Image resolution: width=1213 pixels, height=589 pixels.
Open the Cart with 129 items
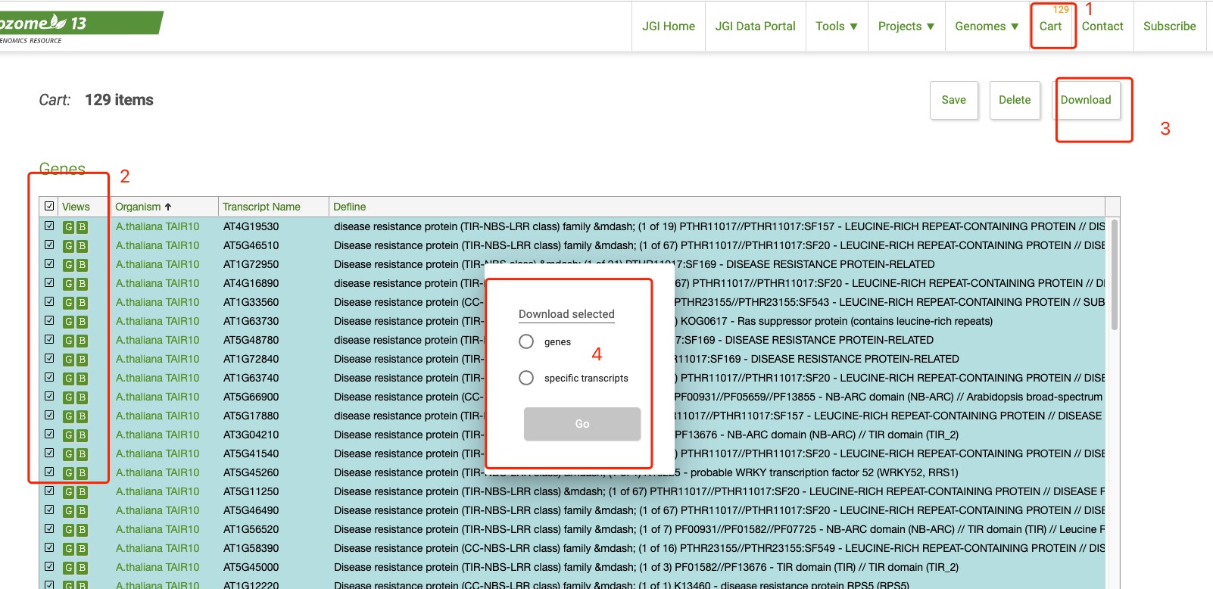[1050, 26]
